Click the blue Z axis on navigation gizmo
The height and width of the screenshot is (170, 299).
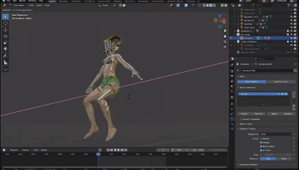tap(220, 15)
